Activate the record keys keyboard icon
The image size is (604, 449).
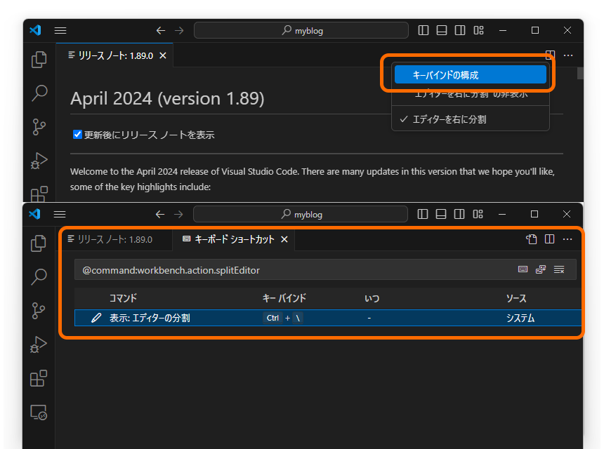pyautogui.click(x=523, y=269)
